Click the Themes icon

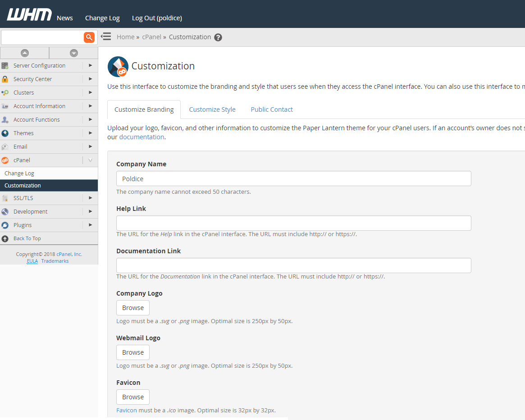(x=5, y=133)
